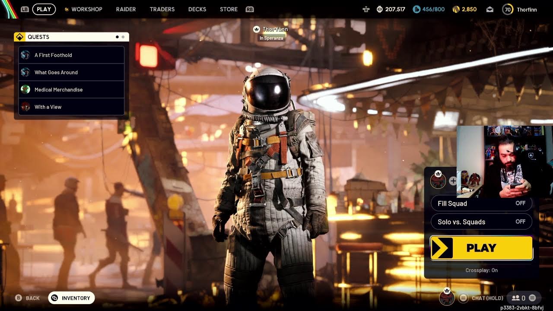
Task: Click the Thorfinn nameplate above character
Action: [x=275, y=29]
